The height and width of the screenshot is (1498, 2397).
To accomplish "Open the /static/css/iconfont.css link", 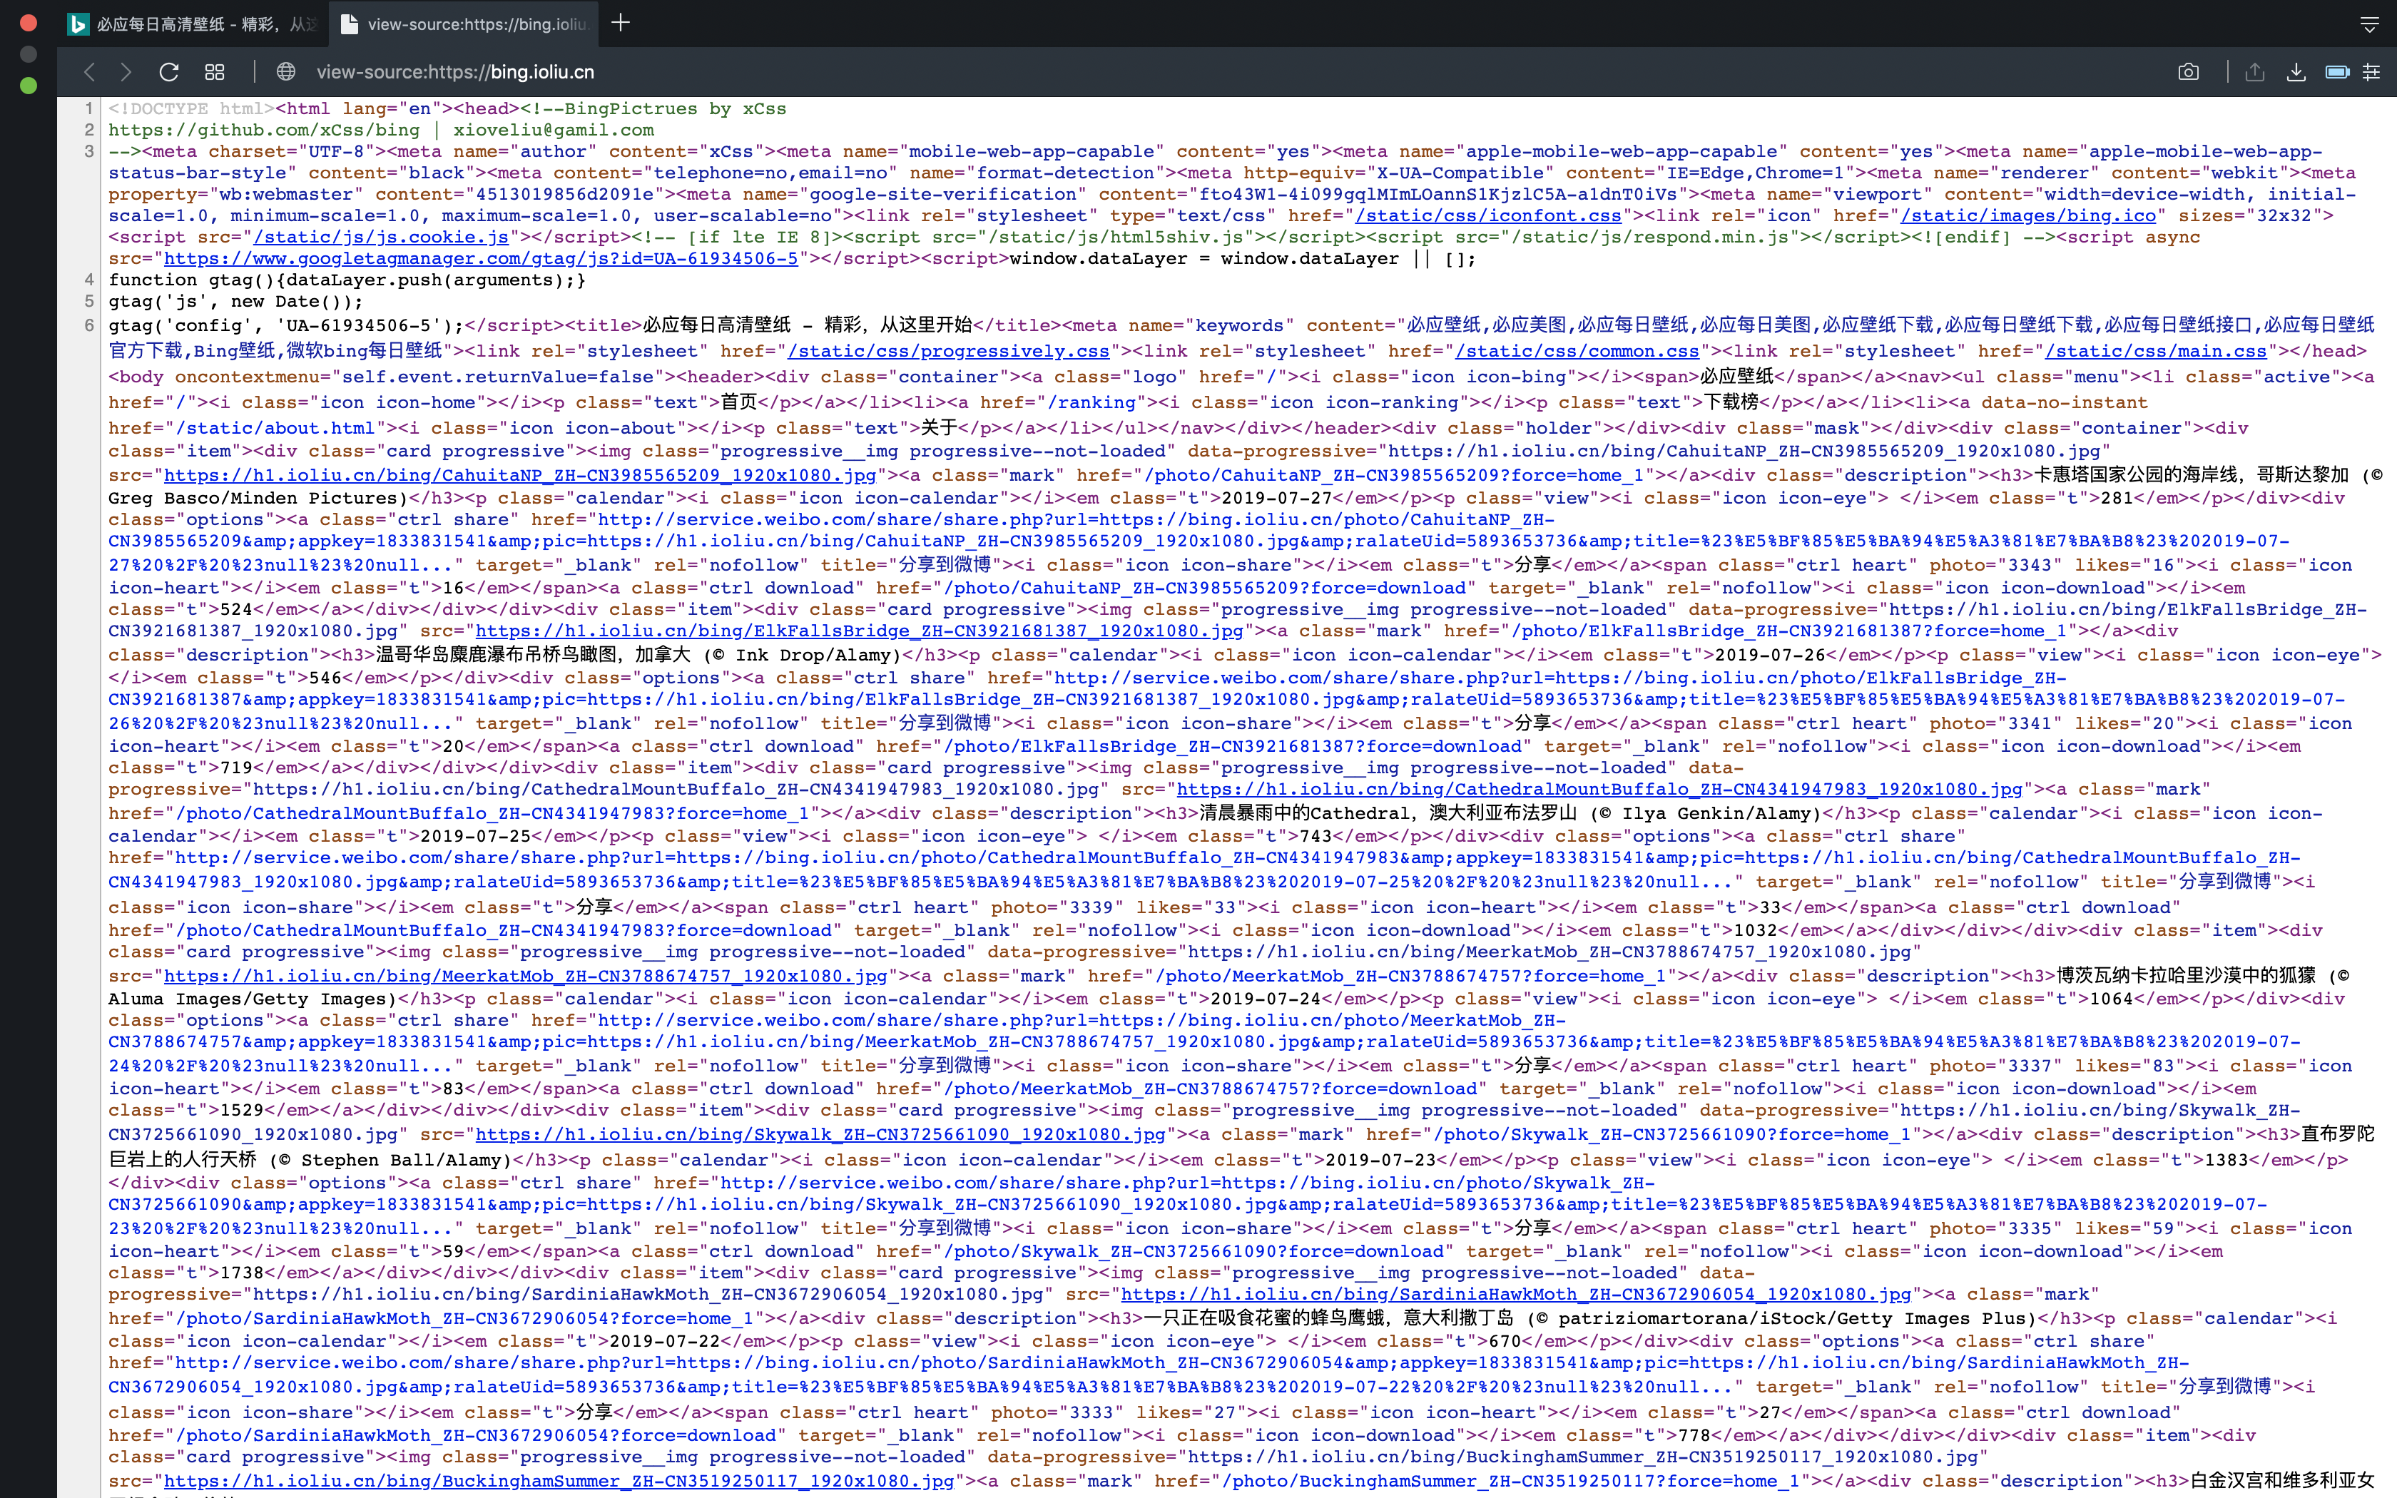I will click(x=1487, y=215).
